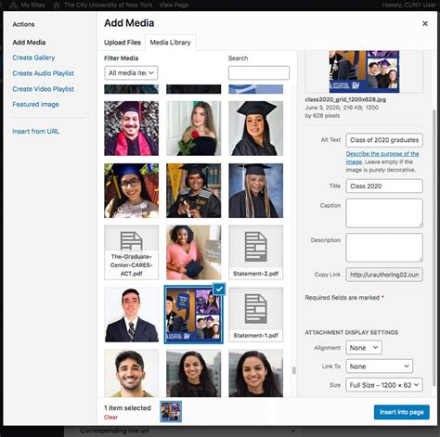
Task: Expand the Alignment dropdown
Action: (364, 348)
